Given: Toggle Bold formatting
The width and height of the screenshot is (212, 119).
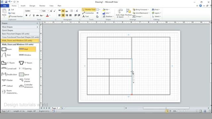Looking at the screenshot, I should click(x=26, y=15).
